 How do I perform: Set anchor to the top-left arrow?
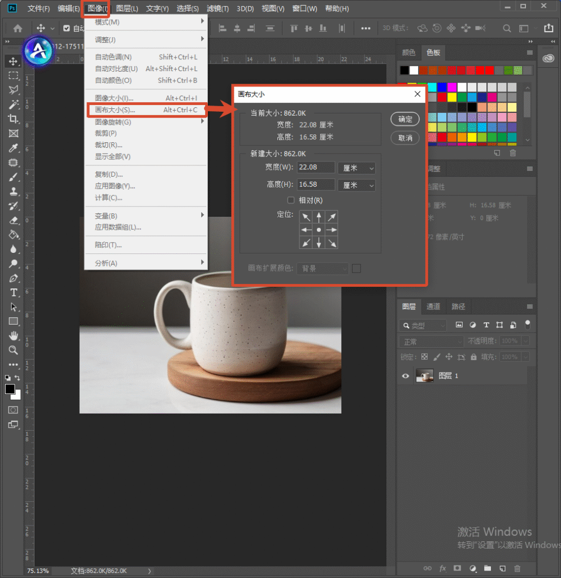(x=306, y=217)
